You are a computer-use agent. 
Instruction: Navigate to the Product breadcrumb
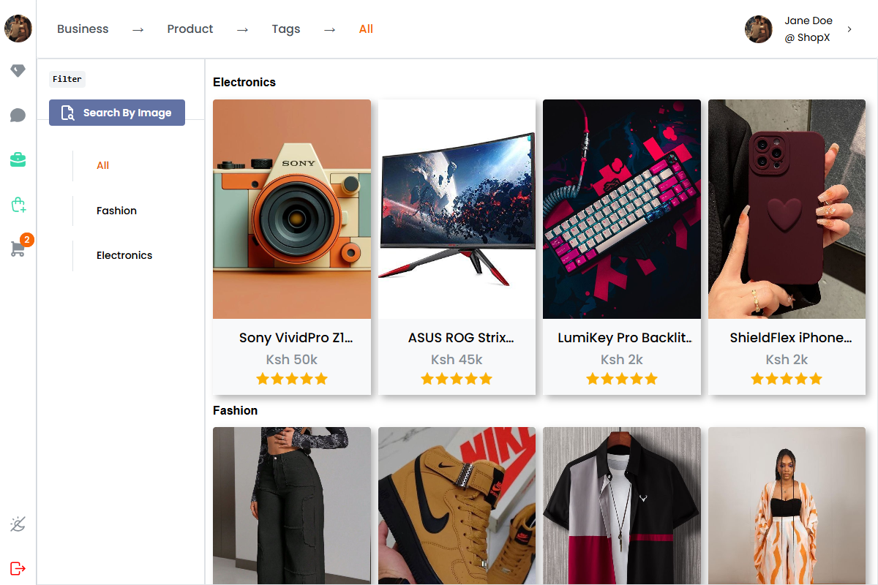[x=190, y=29]
